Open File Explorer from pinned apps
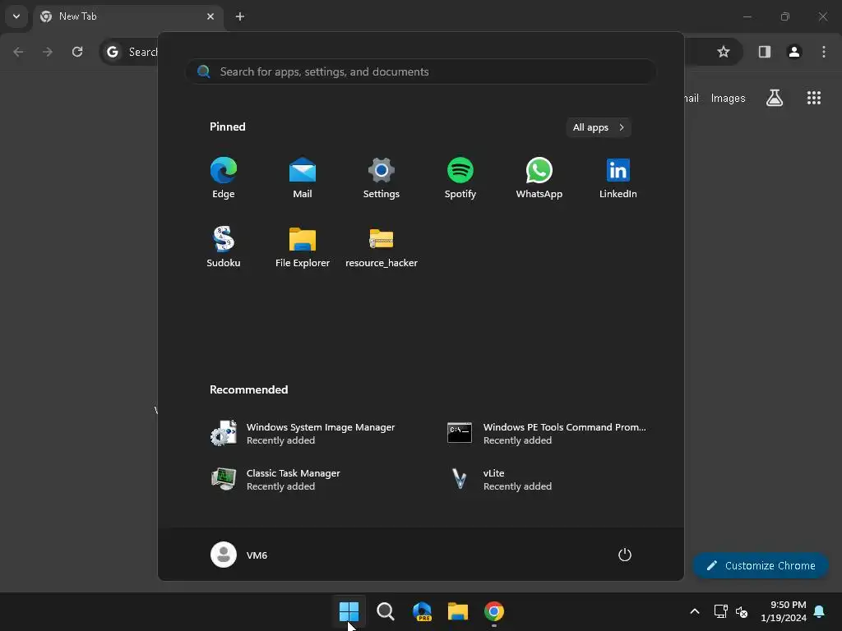 pyautogui.click(x=303, y=246)
